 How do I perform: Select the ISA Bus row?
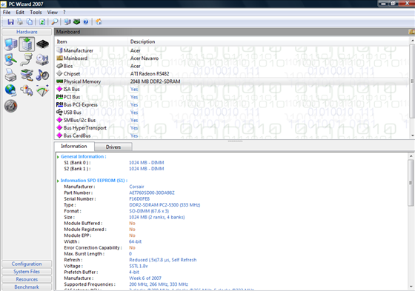click(232, 89)
